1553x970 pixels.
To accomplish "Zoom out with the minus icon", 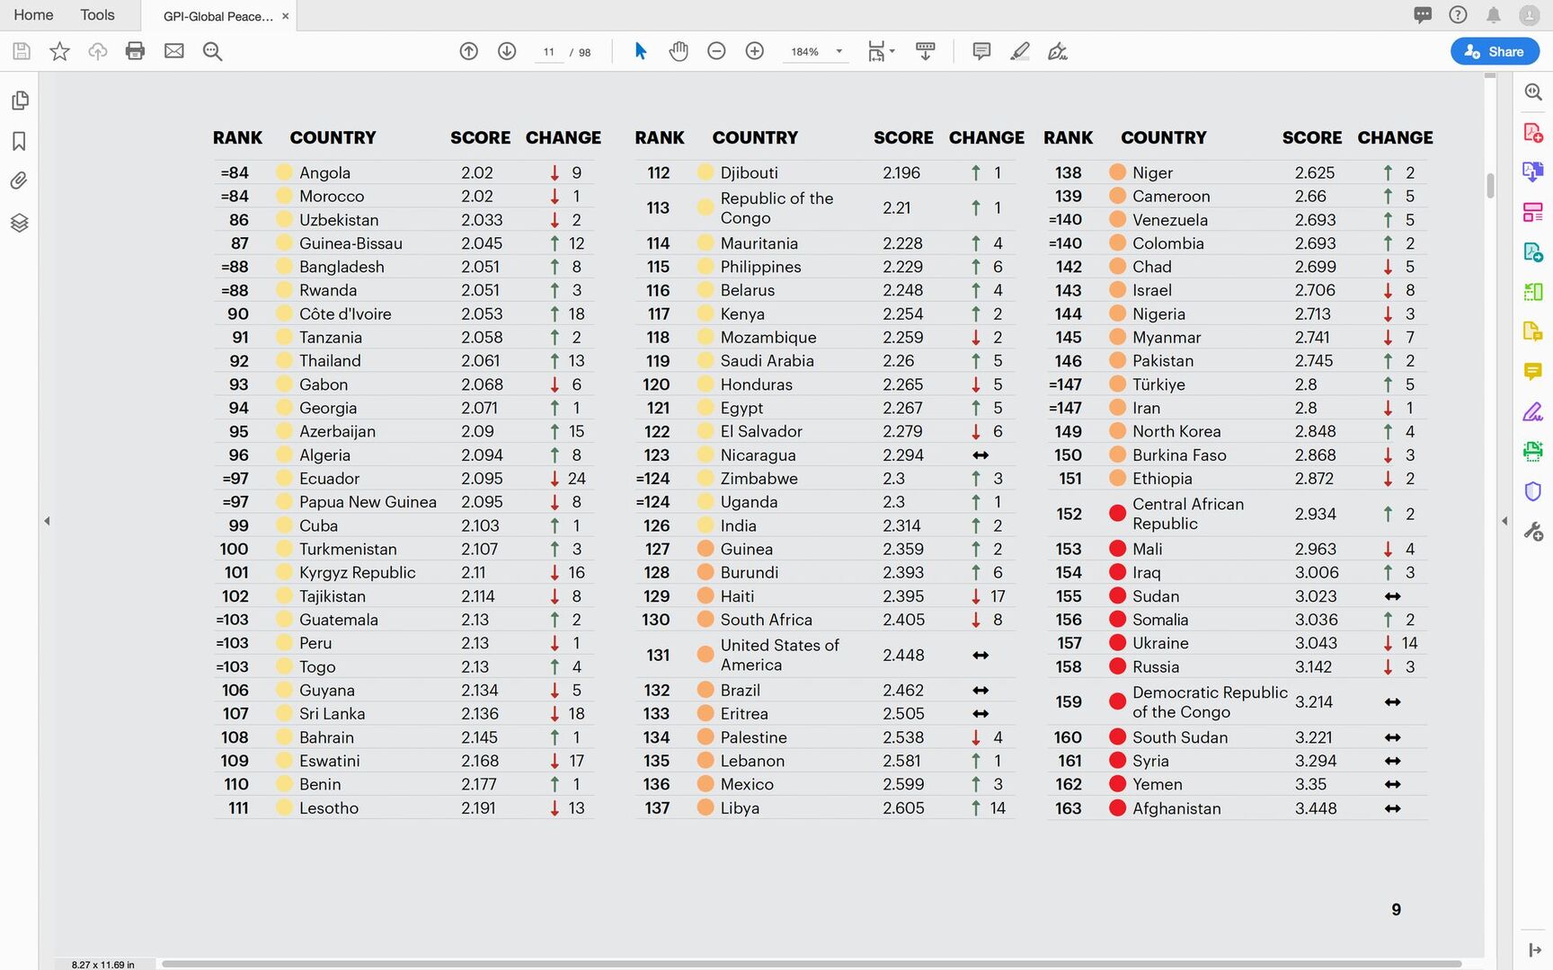I will [x=716, y=51].
